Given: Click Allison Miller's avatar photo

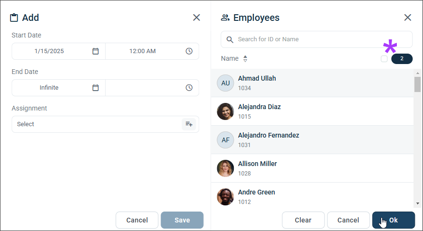Looking at the screenshot, I should (225, 168).
